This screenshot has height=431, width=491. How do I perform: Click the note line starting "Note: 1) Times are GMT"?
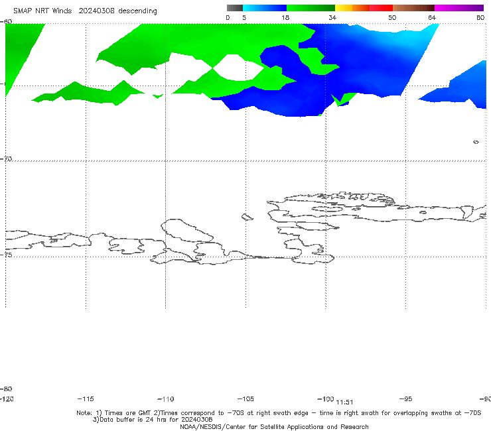[x=279, y=413]
